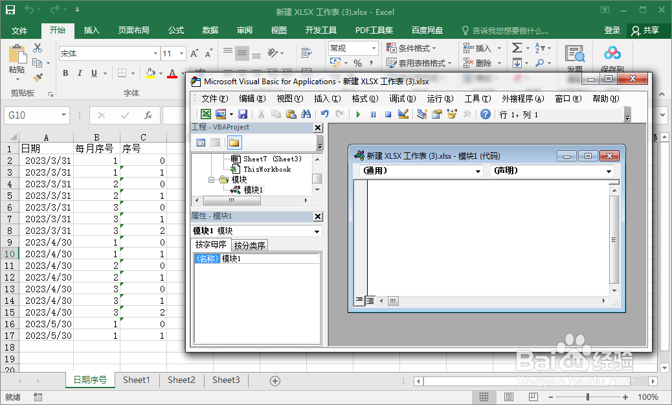Toggle Design Mode icon in VBA toolbar
The width and height of the screenshot is (672, 405).
(x=403, y=114)
